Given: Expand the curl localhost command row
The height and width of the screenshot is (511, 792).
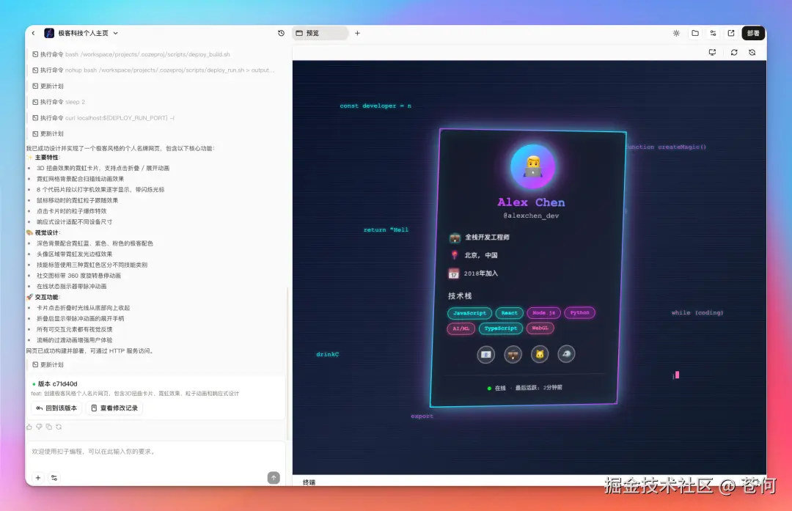Looking at the screenshot, I should (x=103, y=118).
